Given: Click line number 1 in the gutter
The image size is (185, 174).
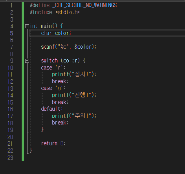Looking at the screenshot, I should click(x=11, y=5).
